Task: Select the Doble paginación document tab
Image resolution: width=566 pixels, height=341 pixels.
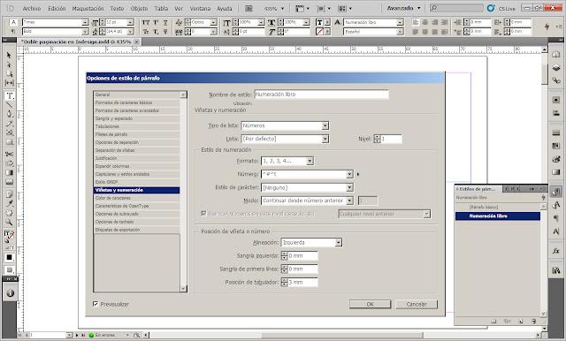Action: coord(80,42)
